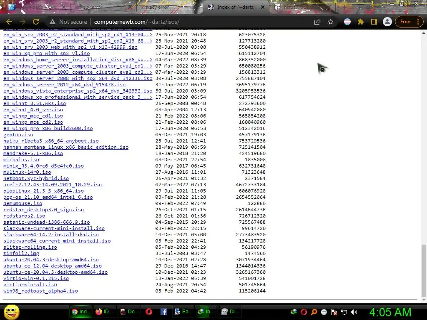Open en_winnt_4.0_svr.iso link

coord(33,110)
